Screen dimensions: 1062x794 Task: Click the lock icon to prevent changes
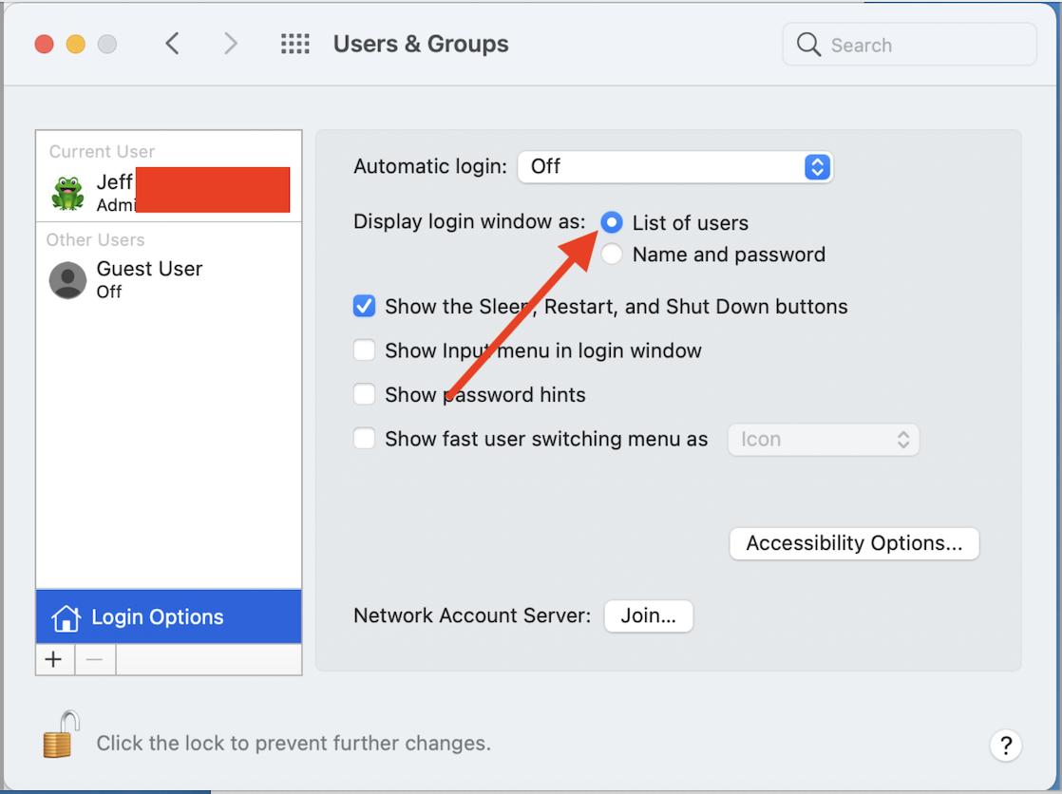pos(57,734)
